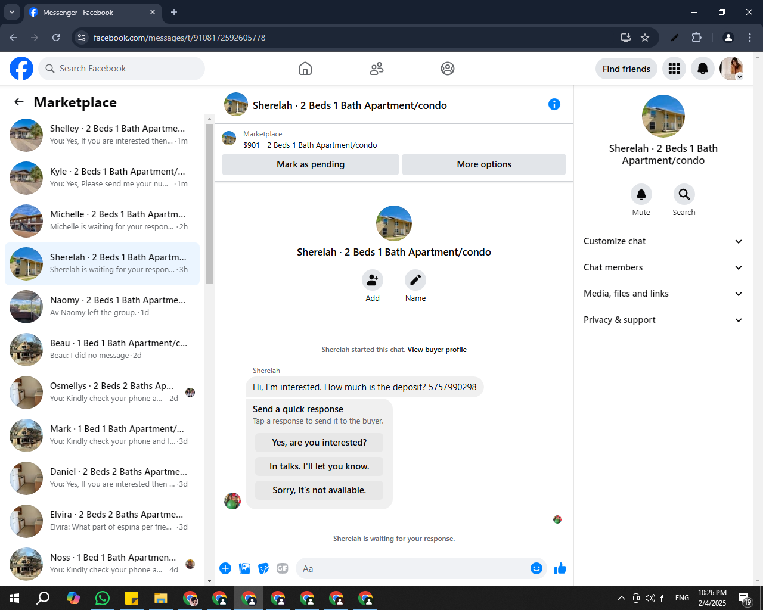The width and height of the screenshot is (763, 610).
Task: Open View buyer profile link
Action: click(x=437, y=350)
